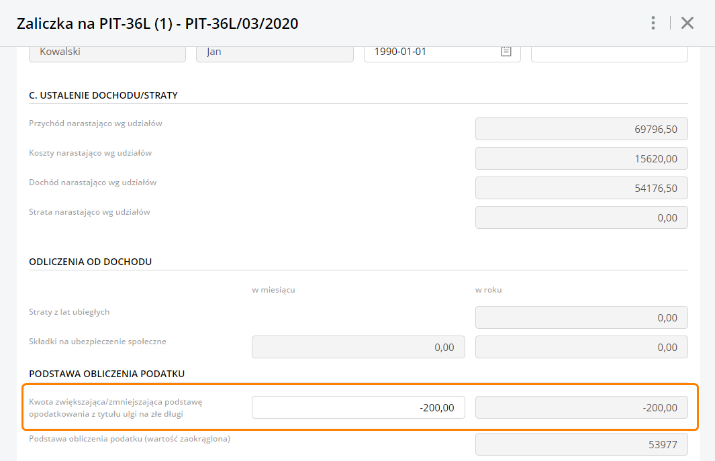Image resolution: width=715 pixels, height=461 pixels.
Task: Click the C. USTALENIE DOCHODU/STRATY section header
Action: coord(103,95)
